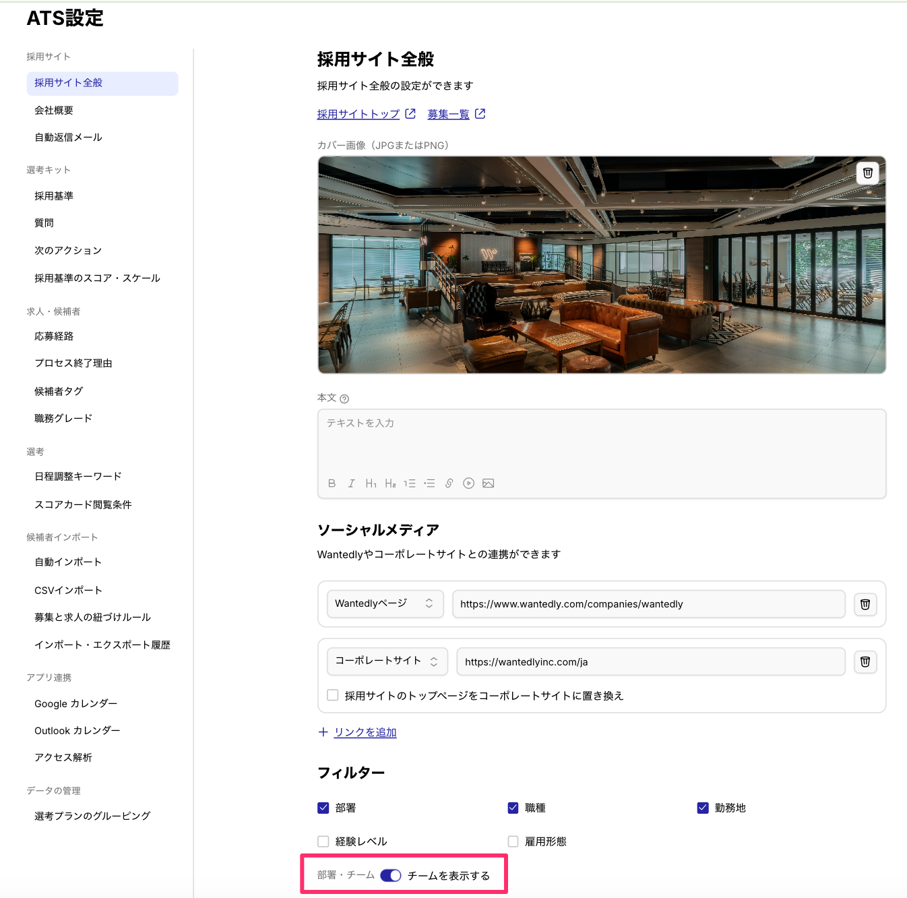Delete the cover image with trash icon
Screen dimensions: 907x898
868,173
